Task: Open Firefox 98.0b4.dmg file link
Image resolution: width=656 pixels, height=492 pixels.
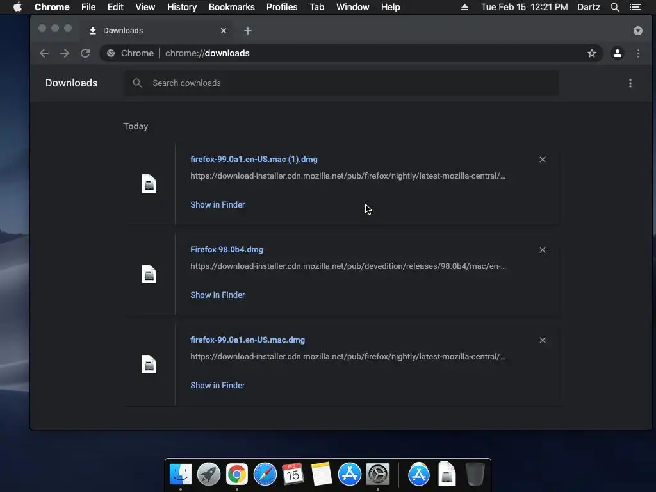Action: (227, 250)
